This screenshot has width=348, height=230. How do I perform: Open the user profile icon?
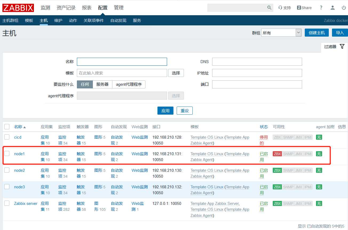click(333, 8)
